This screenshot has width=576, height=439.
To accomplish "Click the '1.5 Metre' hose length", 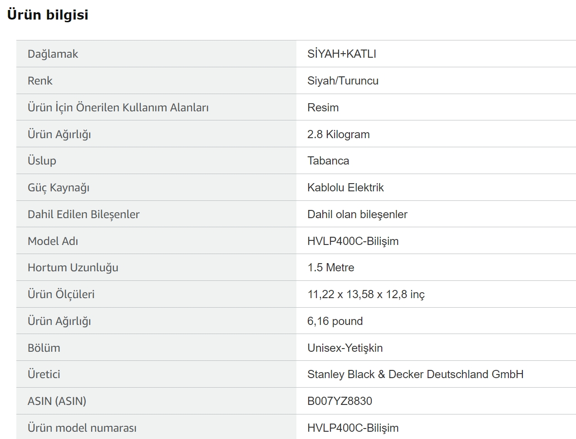I will 330,267.
